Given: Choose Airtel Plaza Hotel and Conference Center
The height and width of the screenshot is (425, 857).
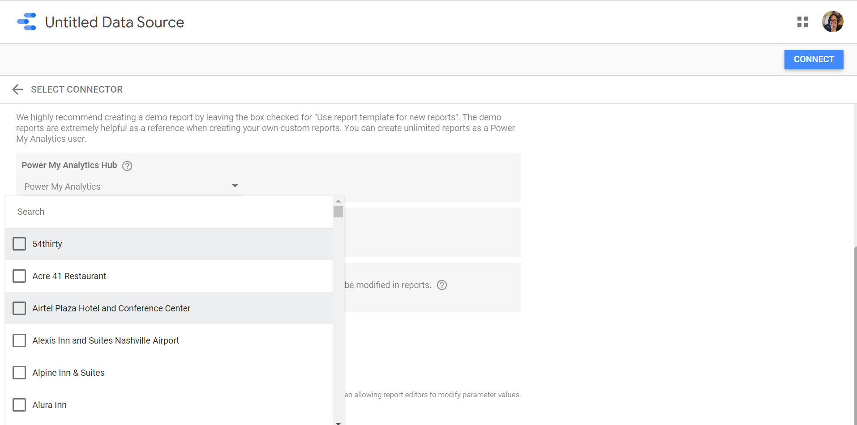Looking at the screenshot, I should click(111, 308).
